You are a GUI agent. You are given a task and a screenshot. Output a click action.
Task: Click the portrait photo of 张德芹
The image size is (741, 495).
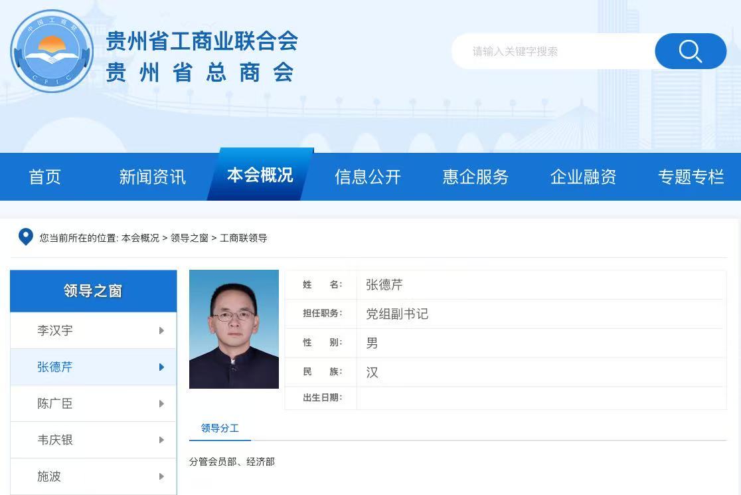click(x=234, y=329)
